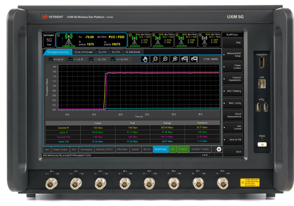Switch to the DL Retransmit tab
Viewport: 294px width, 206px height.
coord(133,52)
